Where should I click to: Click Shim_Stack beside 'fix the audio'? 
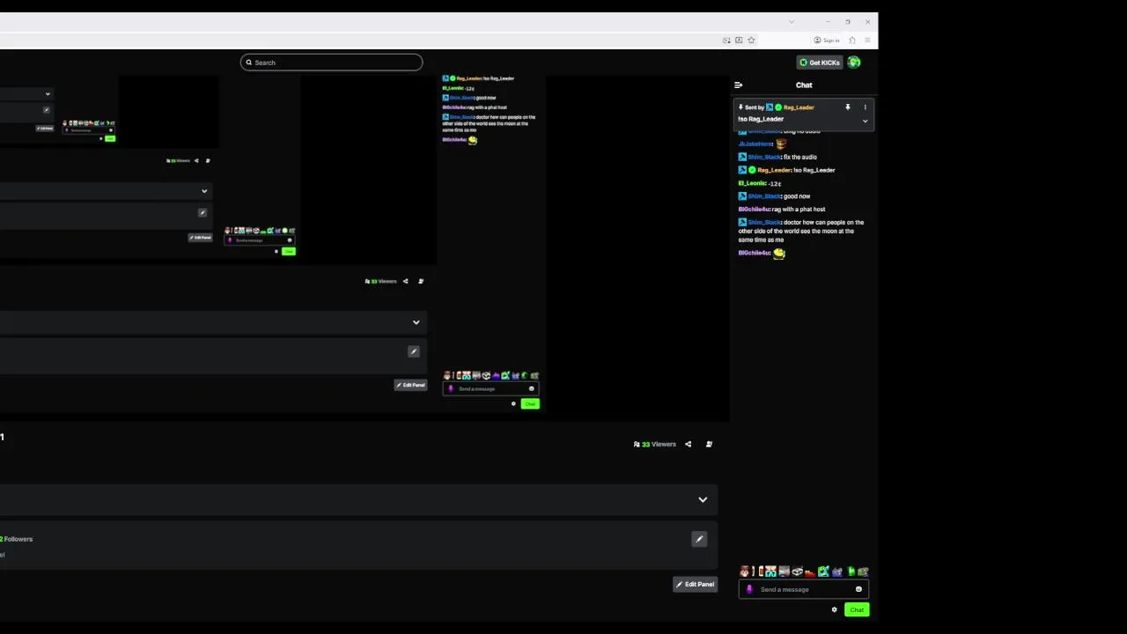(x=764, y=157)
